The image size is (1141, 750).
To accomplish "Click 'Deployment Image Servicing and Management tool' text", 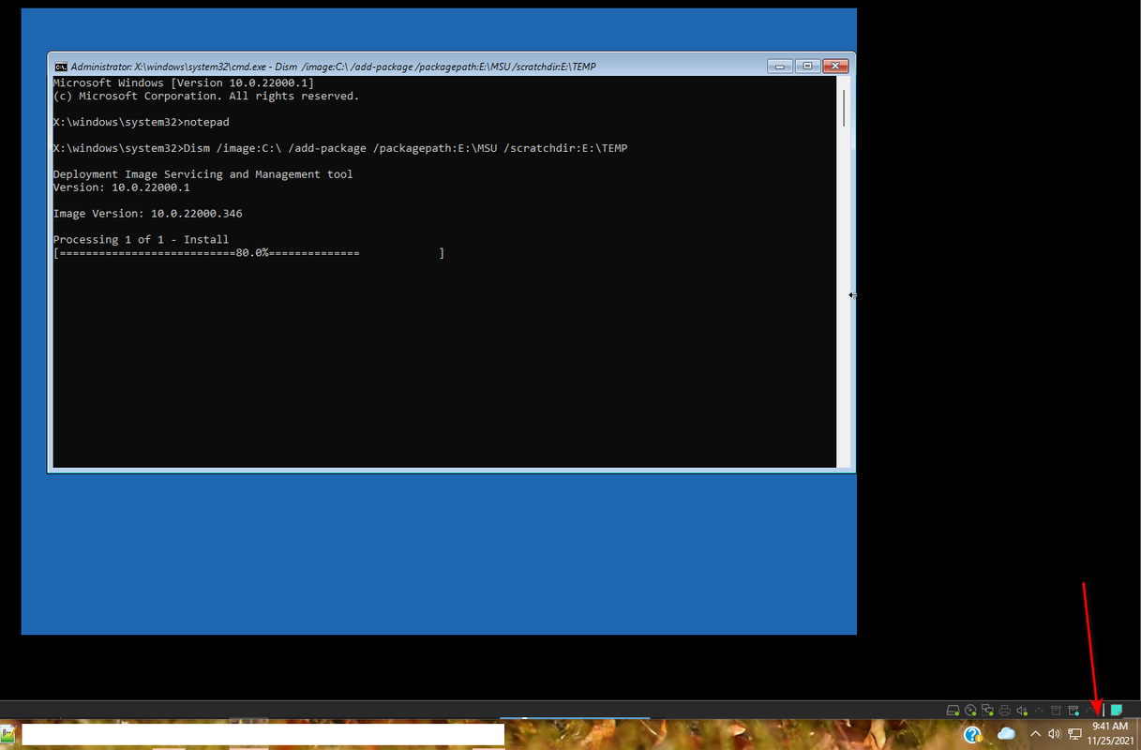I will [x=203, y=174].
